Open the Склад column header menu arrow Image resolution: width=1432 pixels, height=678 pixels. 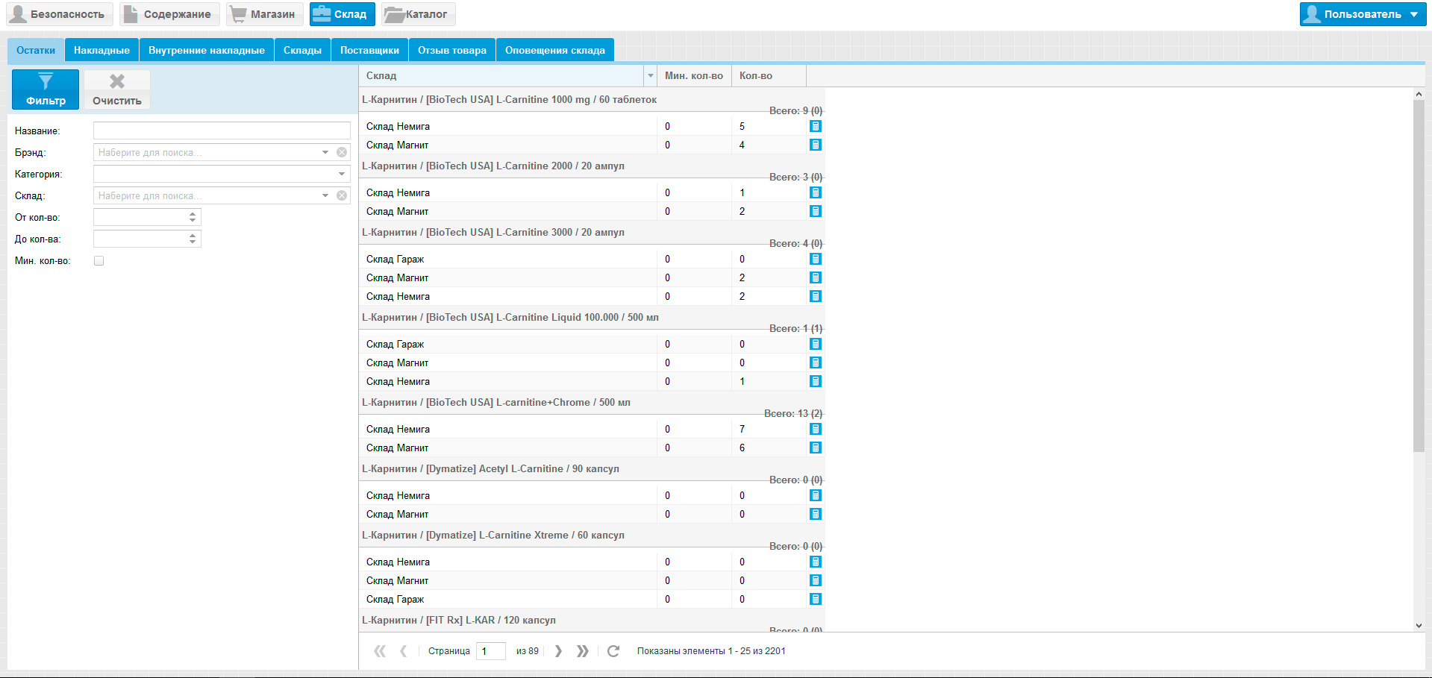point(650,75)
